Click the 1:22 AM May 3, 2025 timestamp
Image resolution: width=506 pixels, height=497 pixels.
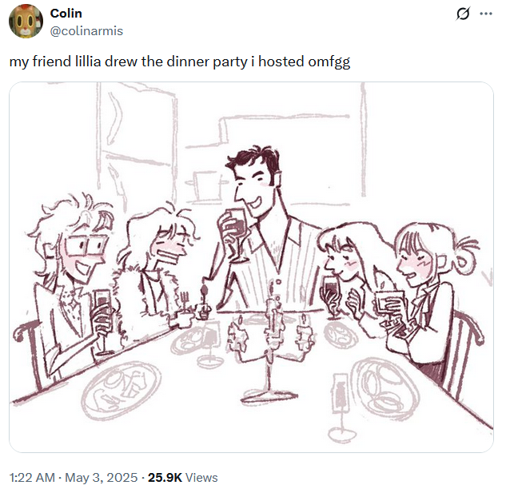tap(74, 477)
